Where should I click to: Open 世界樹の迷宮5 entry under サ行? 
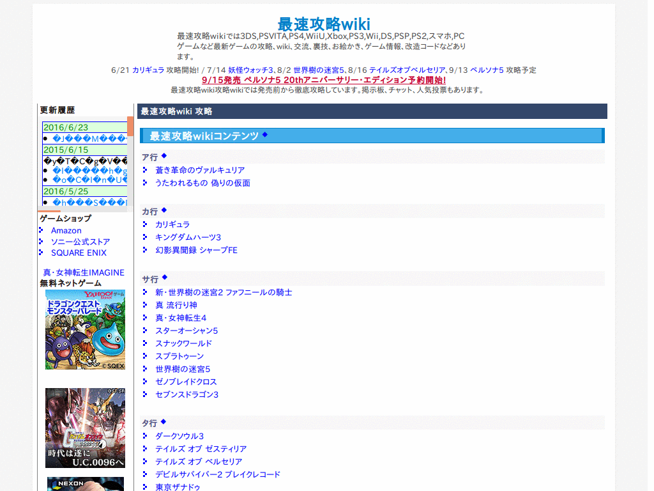pos(183,369)
